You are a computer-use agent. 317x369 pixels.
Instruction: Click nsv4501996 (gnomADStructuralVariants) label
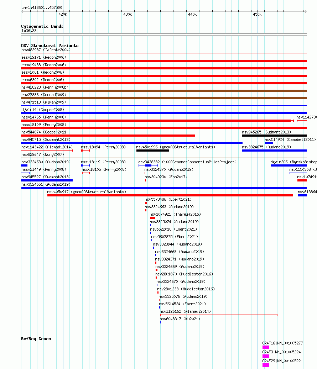tap(176, 147)
